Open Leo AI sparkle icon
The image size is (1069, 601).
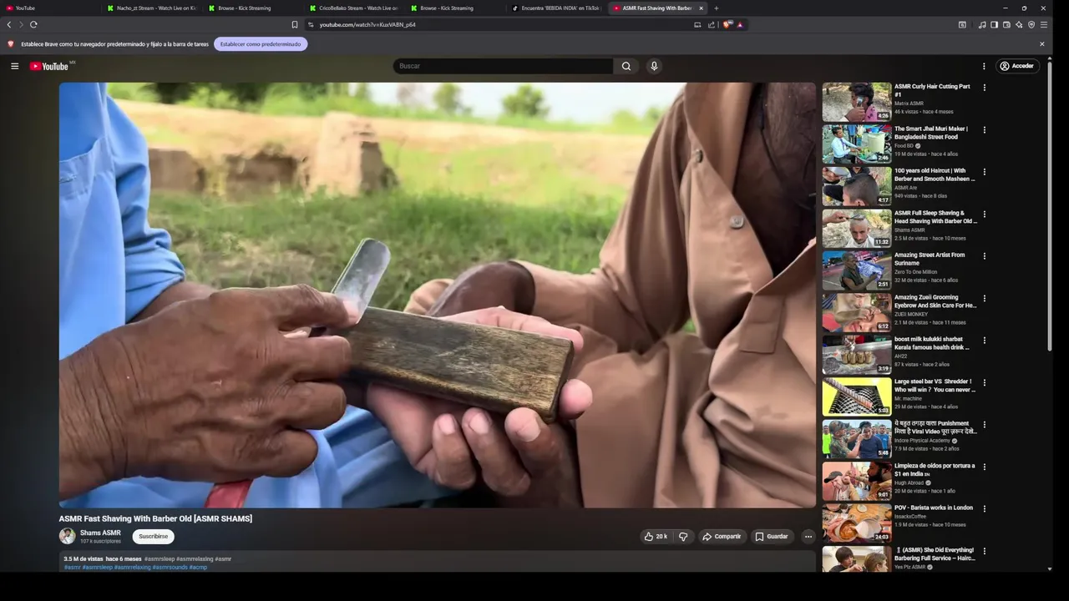(x=1019, y=24)
